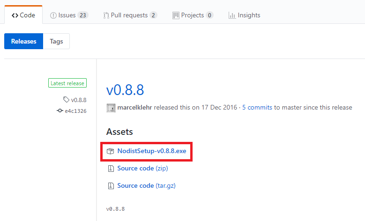This screenshot has height=221, width=365.
Task: Open the Insights tab
Action: pos(245,15)
